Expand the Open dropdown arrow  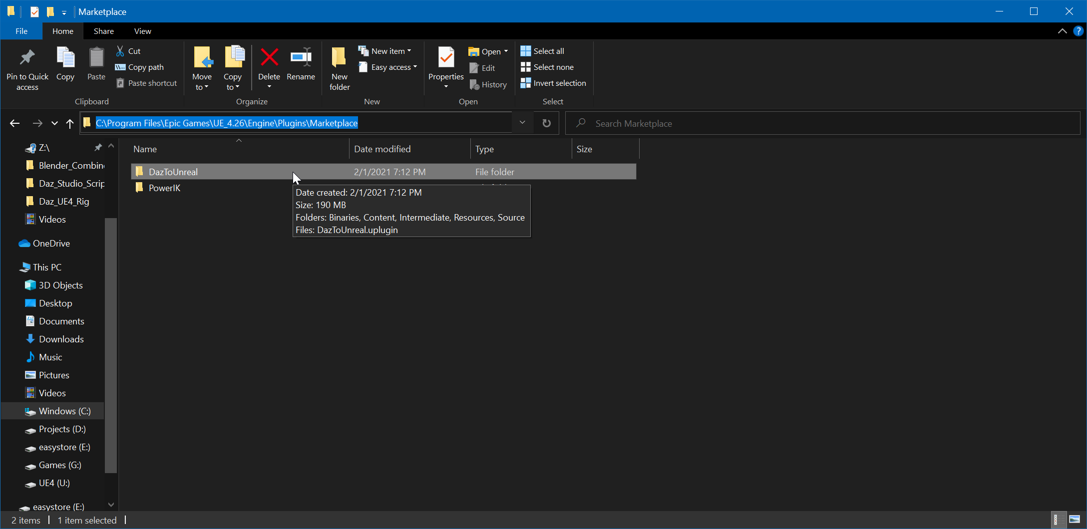coord(506,51)
